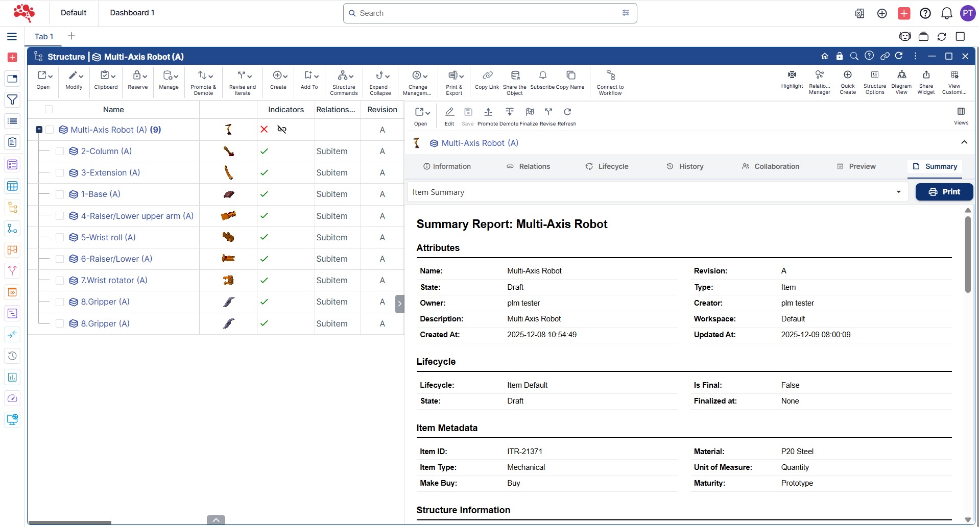Click the Edit pencil in detail panel
The width and height of the screenshot is (979, 527).
(449, 112)
